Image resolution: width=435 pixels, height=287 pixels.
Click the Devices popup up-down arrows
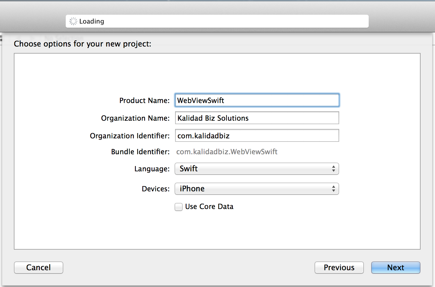coord(333,189)
